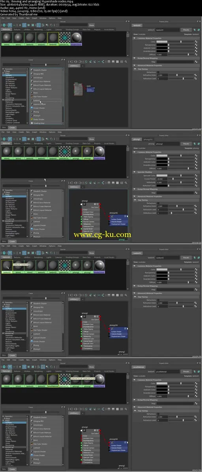The width and height of the screenshot is (202, 472).
Task: Open Presets for the phong2 material
Action: pos(186,144)
